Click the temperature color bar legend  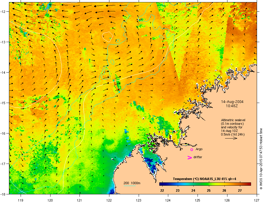coord(205,184)
